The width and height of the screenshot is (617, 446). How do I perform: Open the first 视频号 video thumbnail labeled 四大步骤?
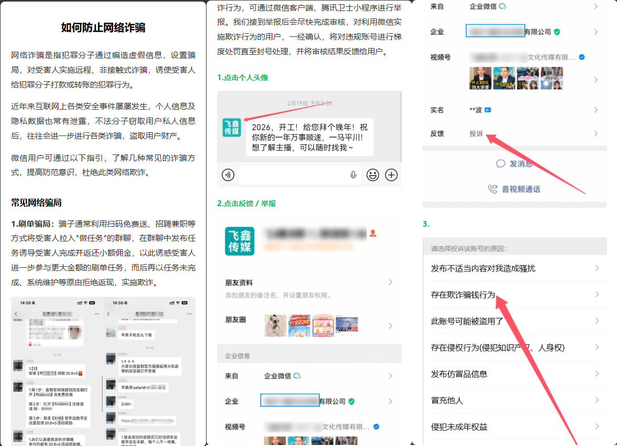[x=480, y=79]
